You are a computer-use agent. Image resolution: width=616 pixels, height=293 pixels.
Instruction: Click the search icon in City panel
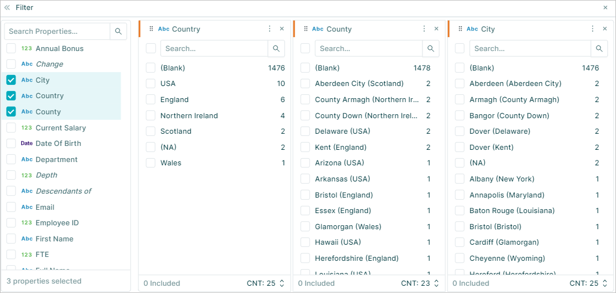pos(599,49)
